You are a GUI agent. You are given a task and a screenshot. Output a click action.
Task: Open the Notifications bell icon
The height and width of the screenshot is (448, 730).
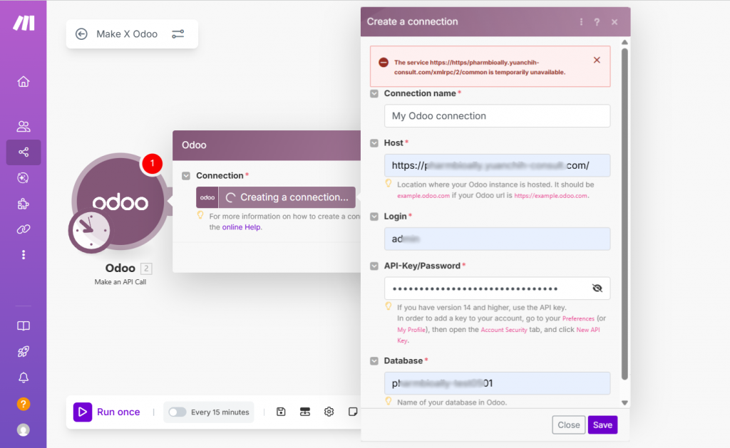click(24, 377)
